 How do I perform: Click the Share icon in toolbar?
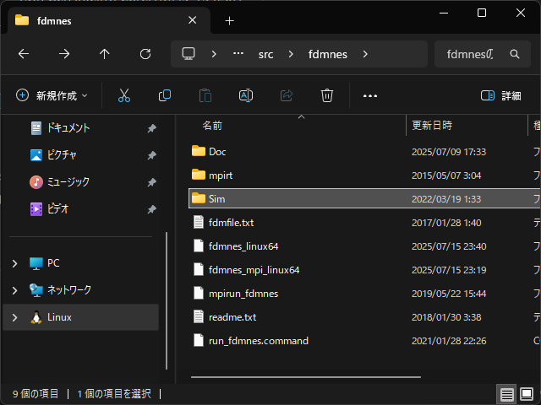[x=287, y=95]
